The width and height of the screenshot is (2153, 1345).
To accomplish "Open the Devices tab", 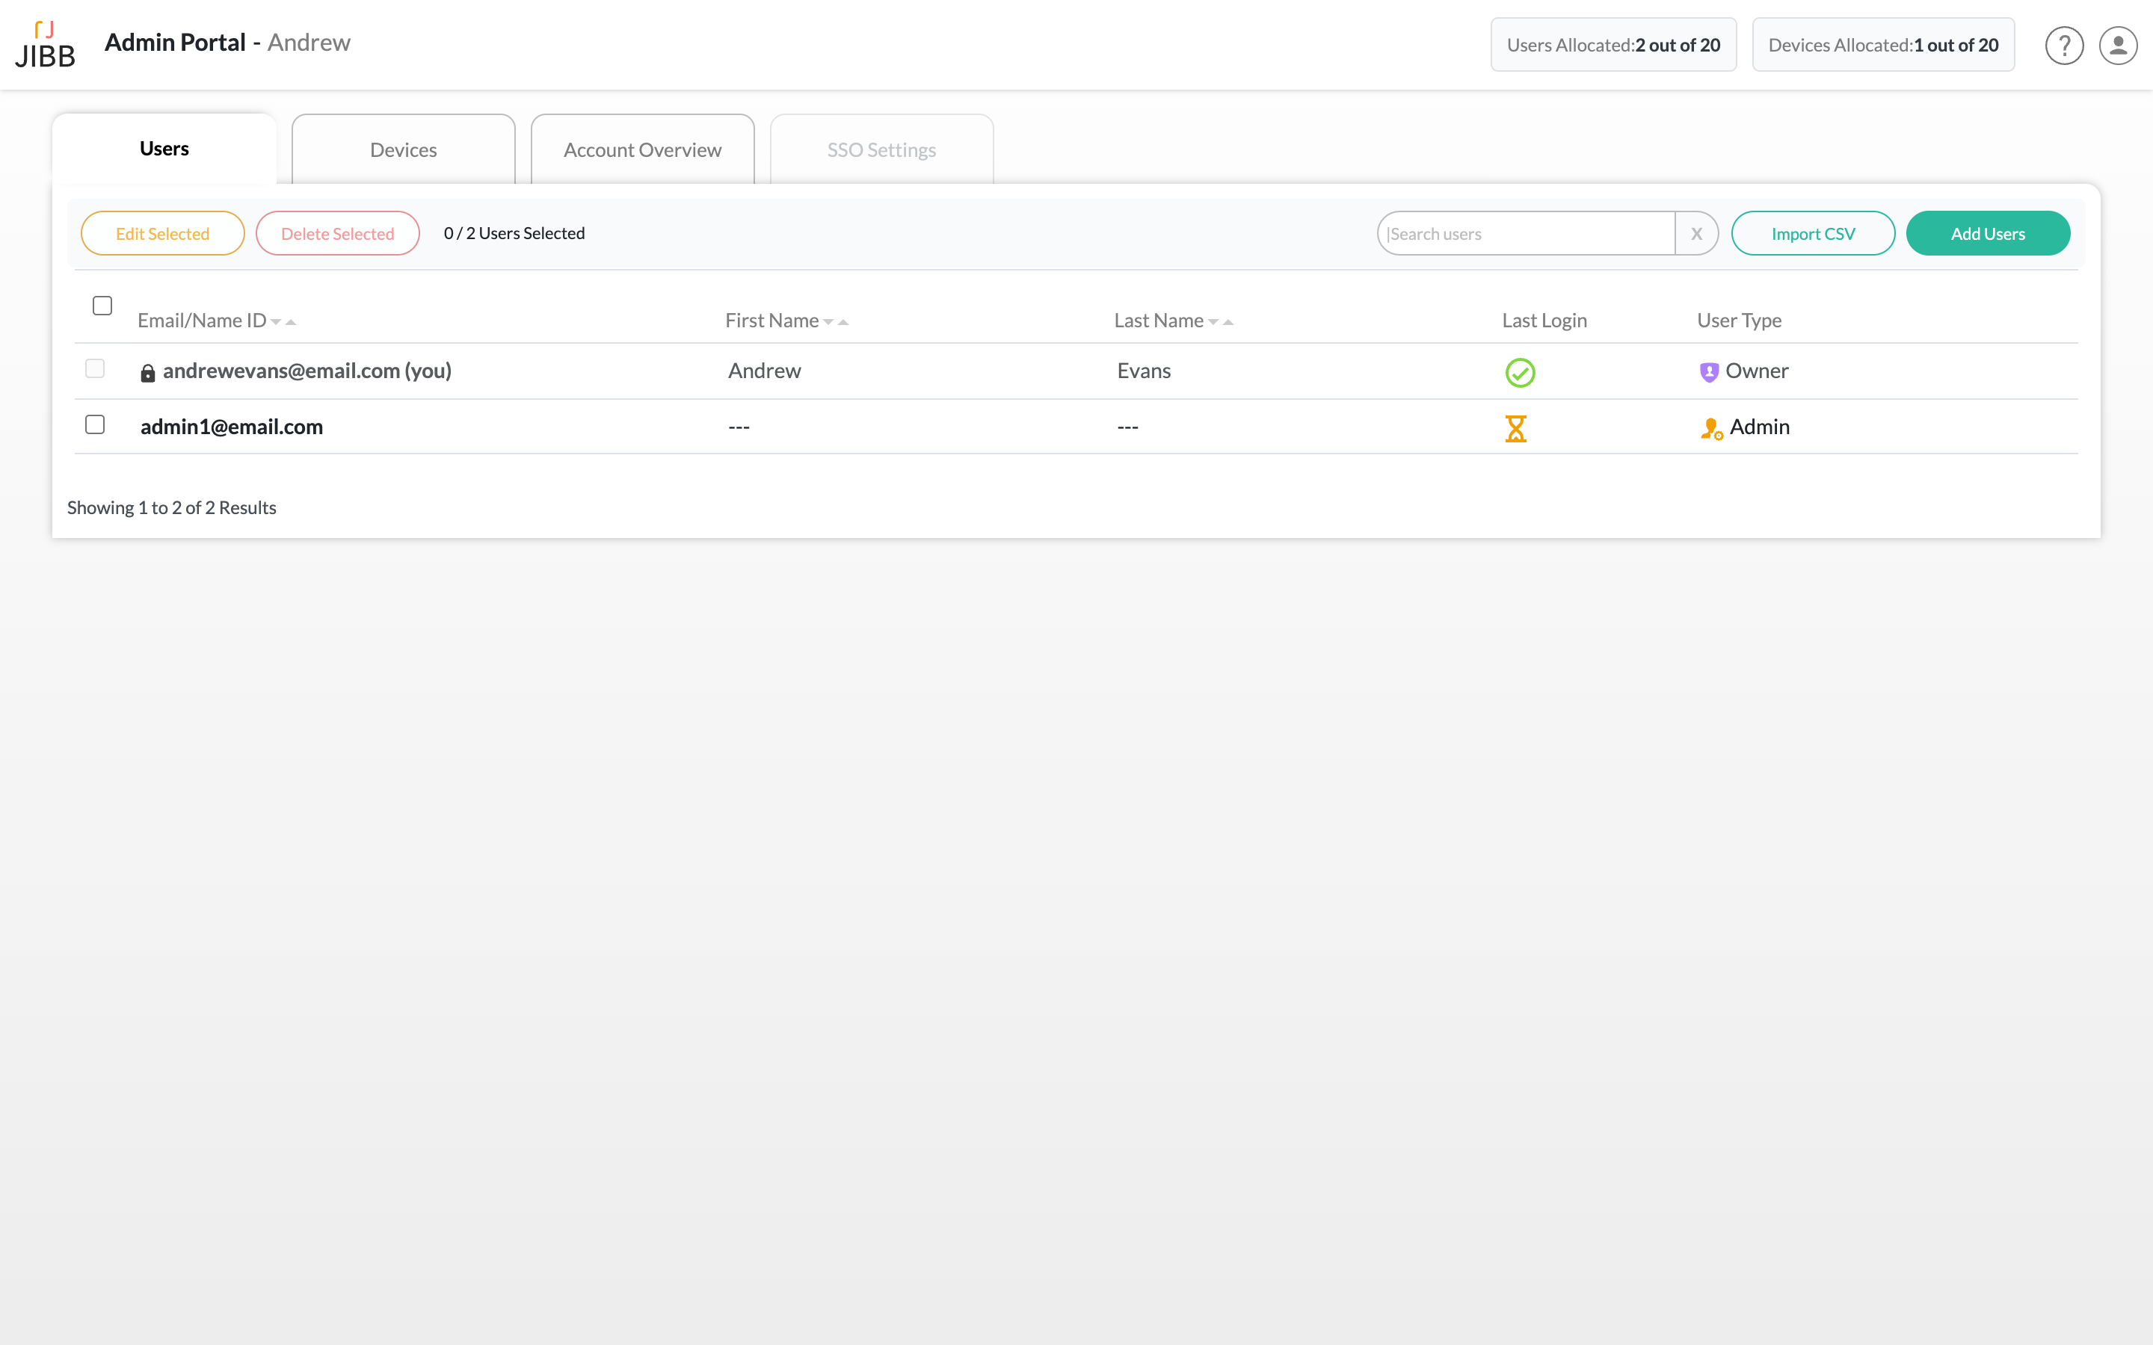I will (x=404, y=149).
